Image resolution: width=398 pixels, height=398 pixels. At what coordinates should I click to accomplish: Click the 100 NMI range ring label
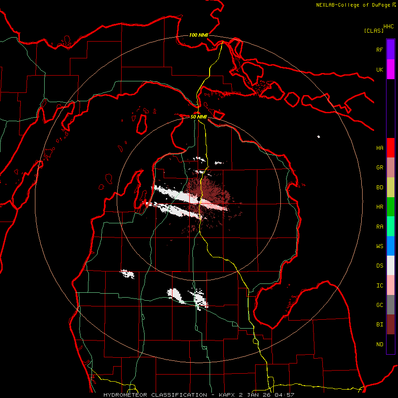[x=199, y=35]
